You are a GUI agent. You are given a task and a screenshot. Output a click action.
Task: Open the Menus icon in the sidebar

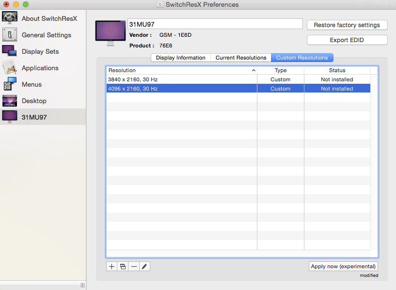[10, 84]
